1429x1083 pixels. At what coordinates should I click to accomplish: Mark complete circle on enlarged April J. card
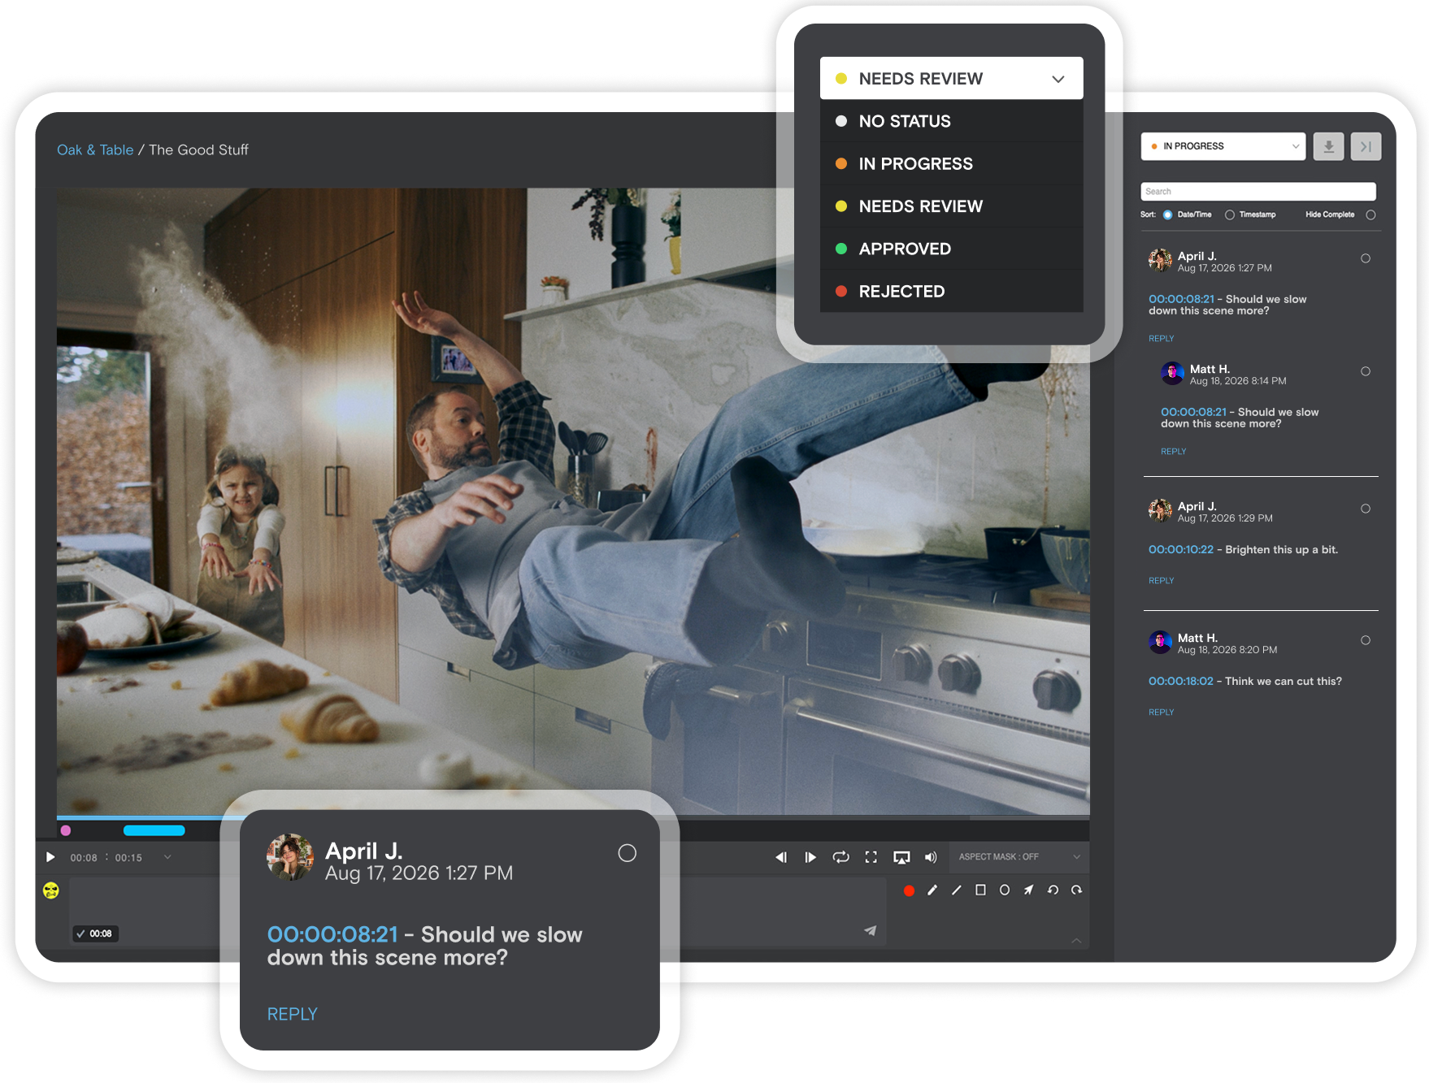point(627,853)
